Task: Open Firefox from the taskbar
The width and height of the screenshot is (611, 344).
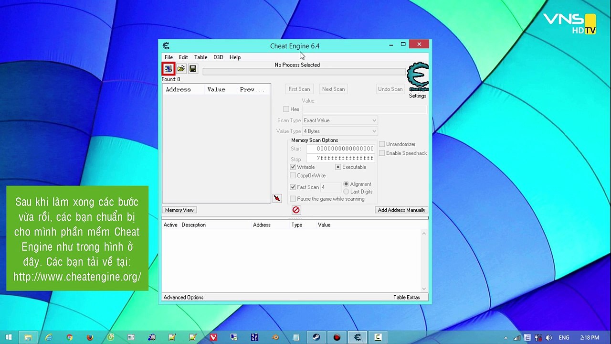Action: pos(90,337)
